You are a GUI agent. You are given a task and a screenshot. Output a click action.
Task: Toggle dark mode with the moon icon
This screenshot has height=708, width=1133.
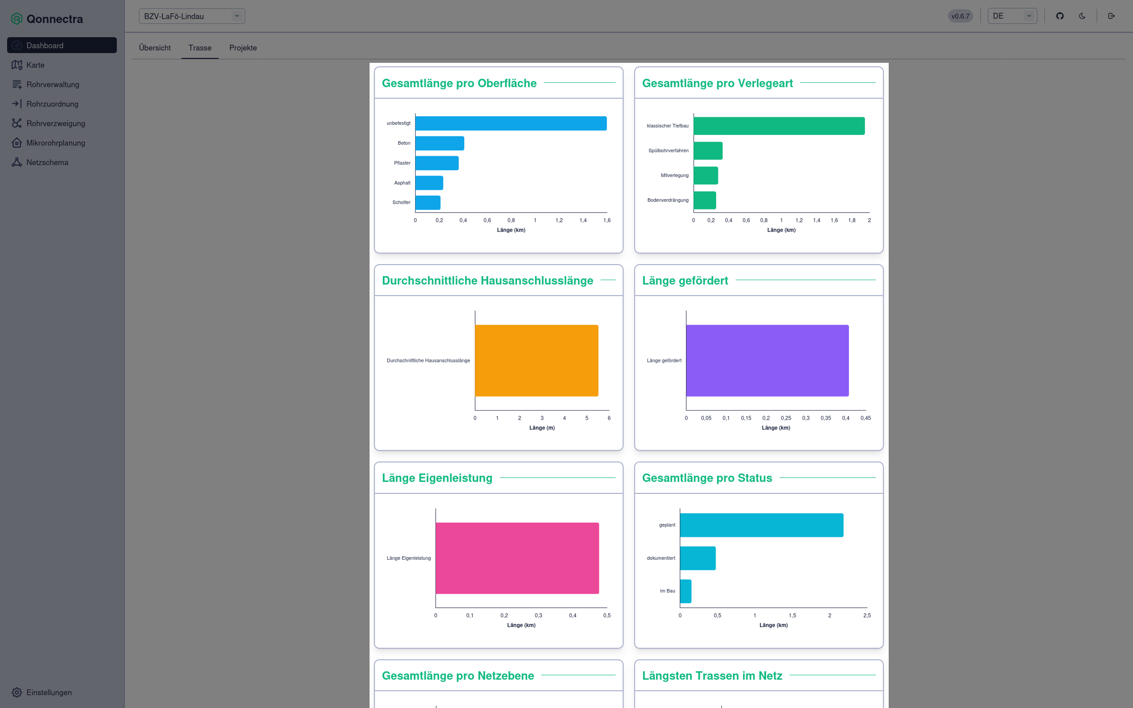coord(1082,15)
